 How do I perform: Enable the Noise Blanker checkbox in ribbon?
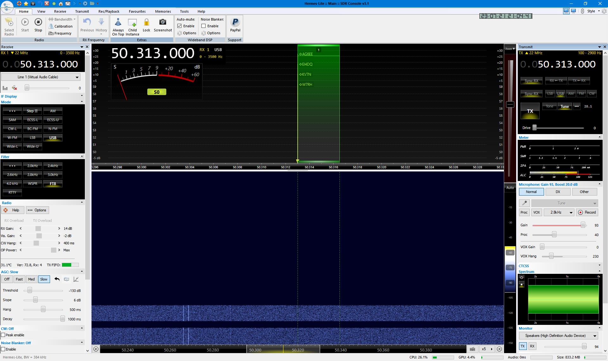pos(204,26)
